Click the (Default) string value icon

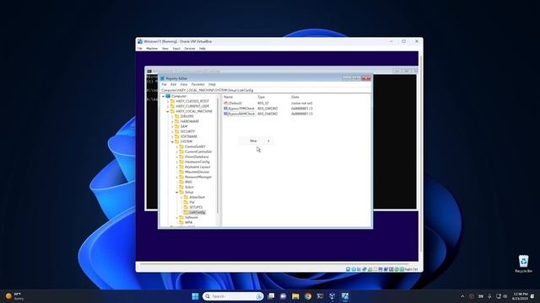pos(225,103)
